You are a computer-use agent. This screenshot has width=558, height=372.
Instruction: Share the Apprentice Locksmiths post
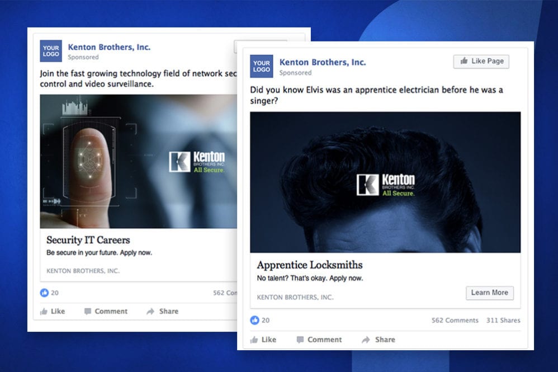pos(379,340)
